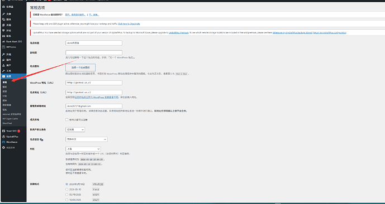385x204 pixels.
Task: Open the WP Super Cache submenu item
Action: pyautogui.click(x=10, y=119)
